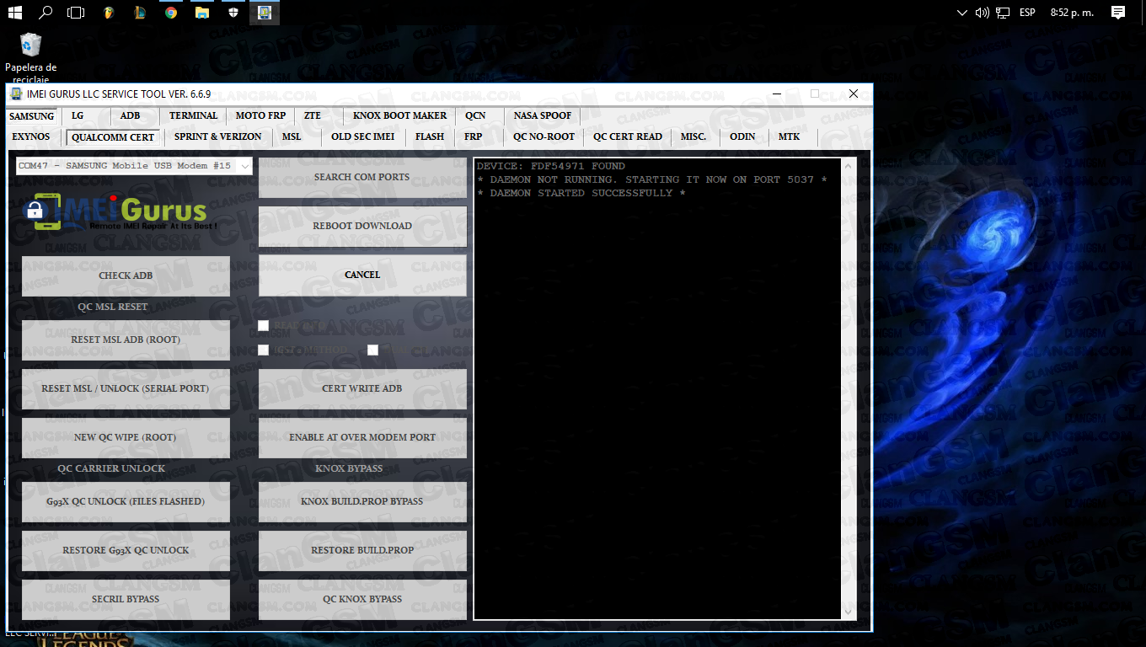
Task: Select IMEI Gurus tool taskbar icon
Action: tap(265, 13)
